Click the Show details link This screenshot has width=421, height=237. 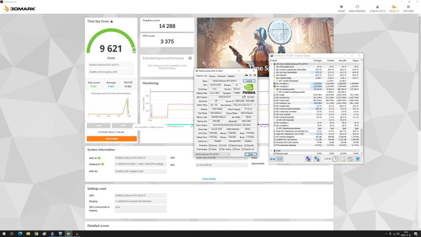[209, 179]
